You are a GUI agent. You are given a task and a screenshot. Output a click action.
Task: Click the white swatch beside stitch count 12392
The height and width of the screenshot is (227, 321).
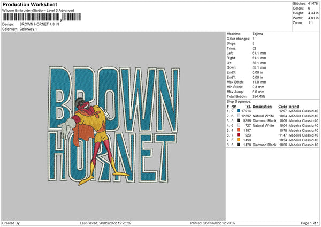239,116
